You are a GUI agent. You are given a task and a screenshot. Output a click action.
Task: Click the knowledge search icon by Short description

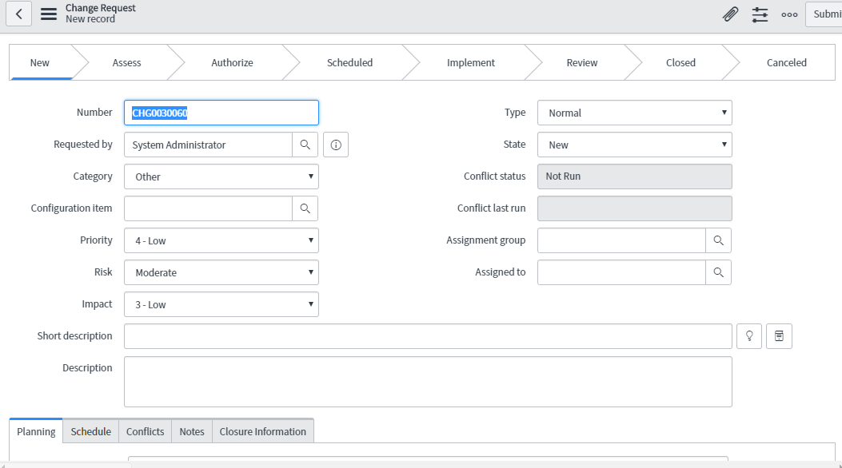tap(779, 336)
